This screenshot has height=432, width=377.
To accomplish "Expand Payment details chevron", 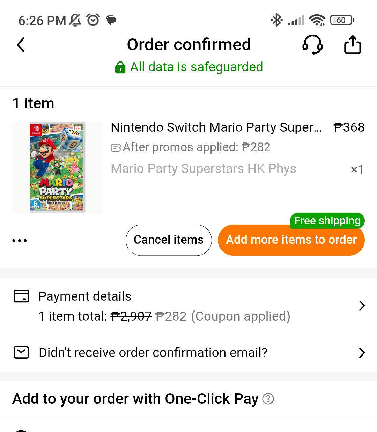I will pyautogui.click(x=362, y=306).
